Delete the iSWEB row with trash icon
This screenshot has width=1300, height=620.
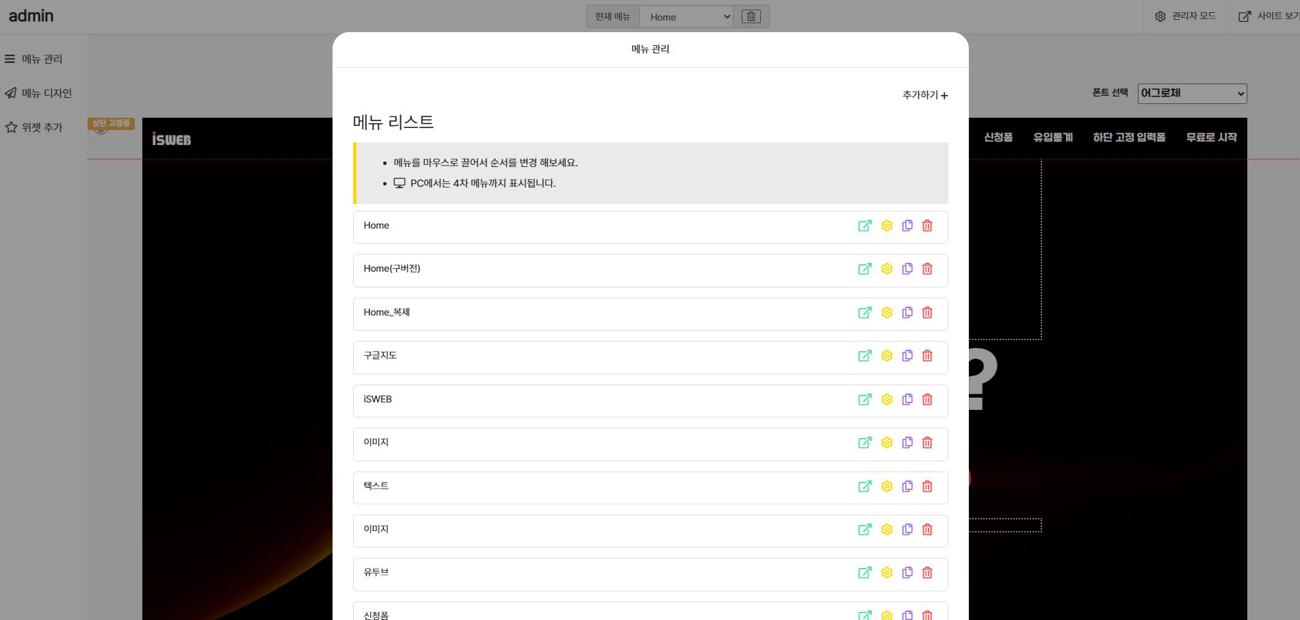(927, 400)
